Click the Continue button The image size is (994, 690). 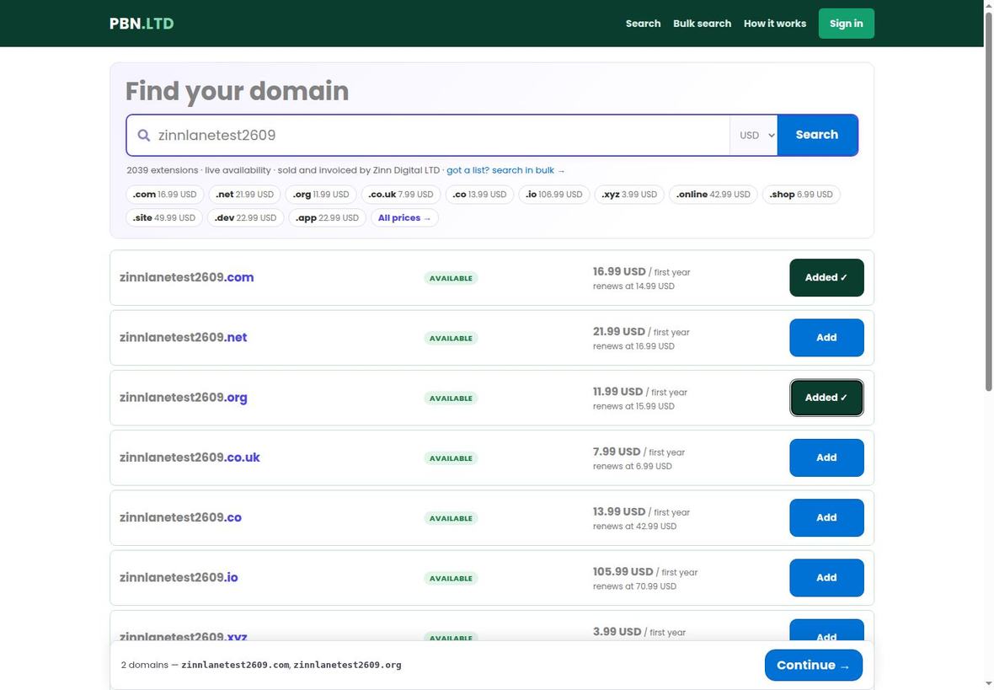coord(814,666)
